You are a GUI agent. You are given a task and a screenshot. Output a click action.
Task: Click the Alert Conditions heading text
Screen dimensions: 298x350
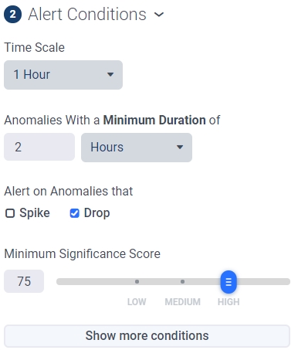click(87, 14)
